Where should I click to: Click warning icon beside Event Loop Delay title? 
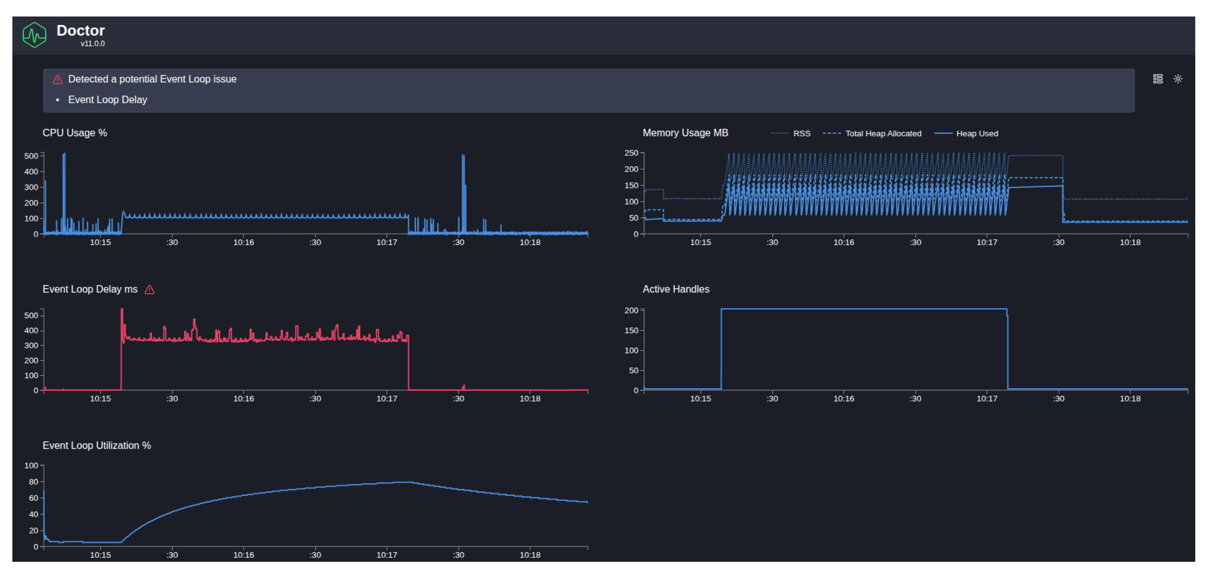pos(149,290)
